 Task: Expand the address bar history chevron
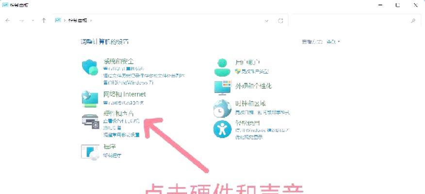pyautogui.click(x=267, y=21)
